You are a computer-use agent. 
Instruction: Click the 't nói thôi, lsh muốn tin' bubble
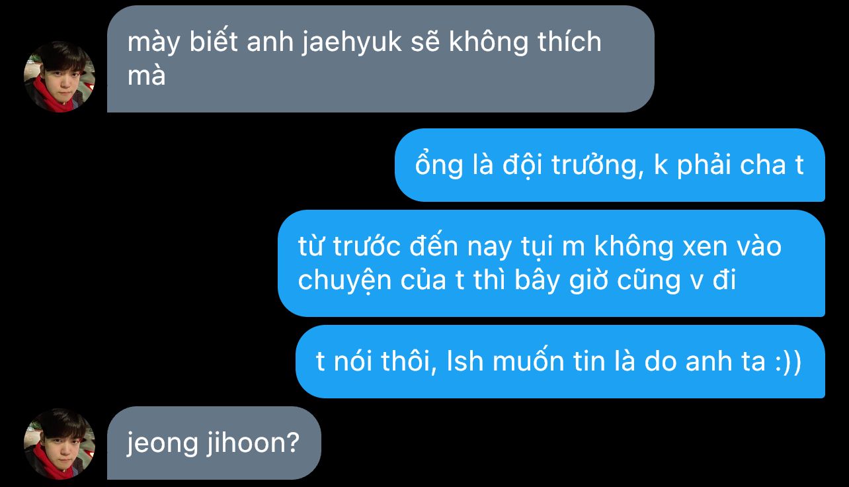pyautogui.click(x=560, y=361)
